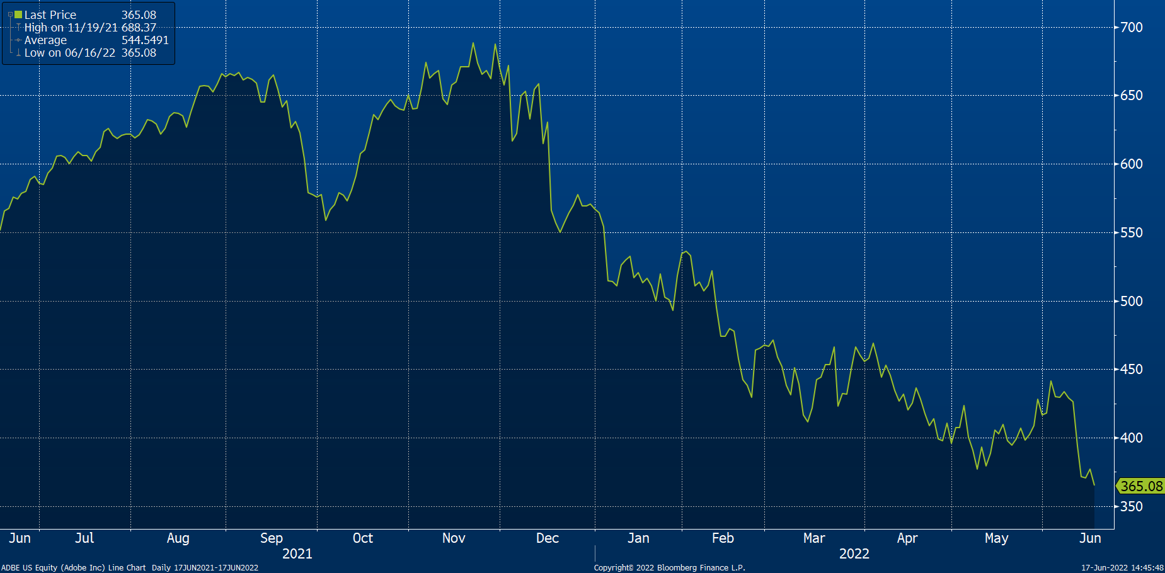
Task: Click the Oct month label on x-axis
Action: [x=363, y=538]
